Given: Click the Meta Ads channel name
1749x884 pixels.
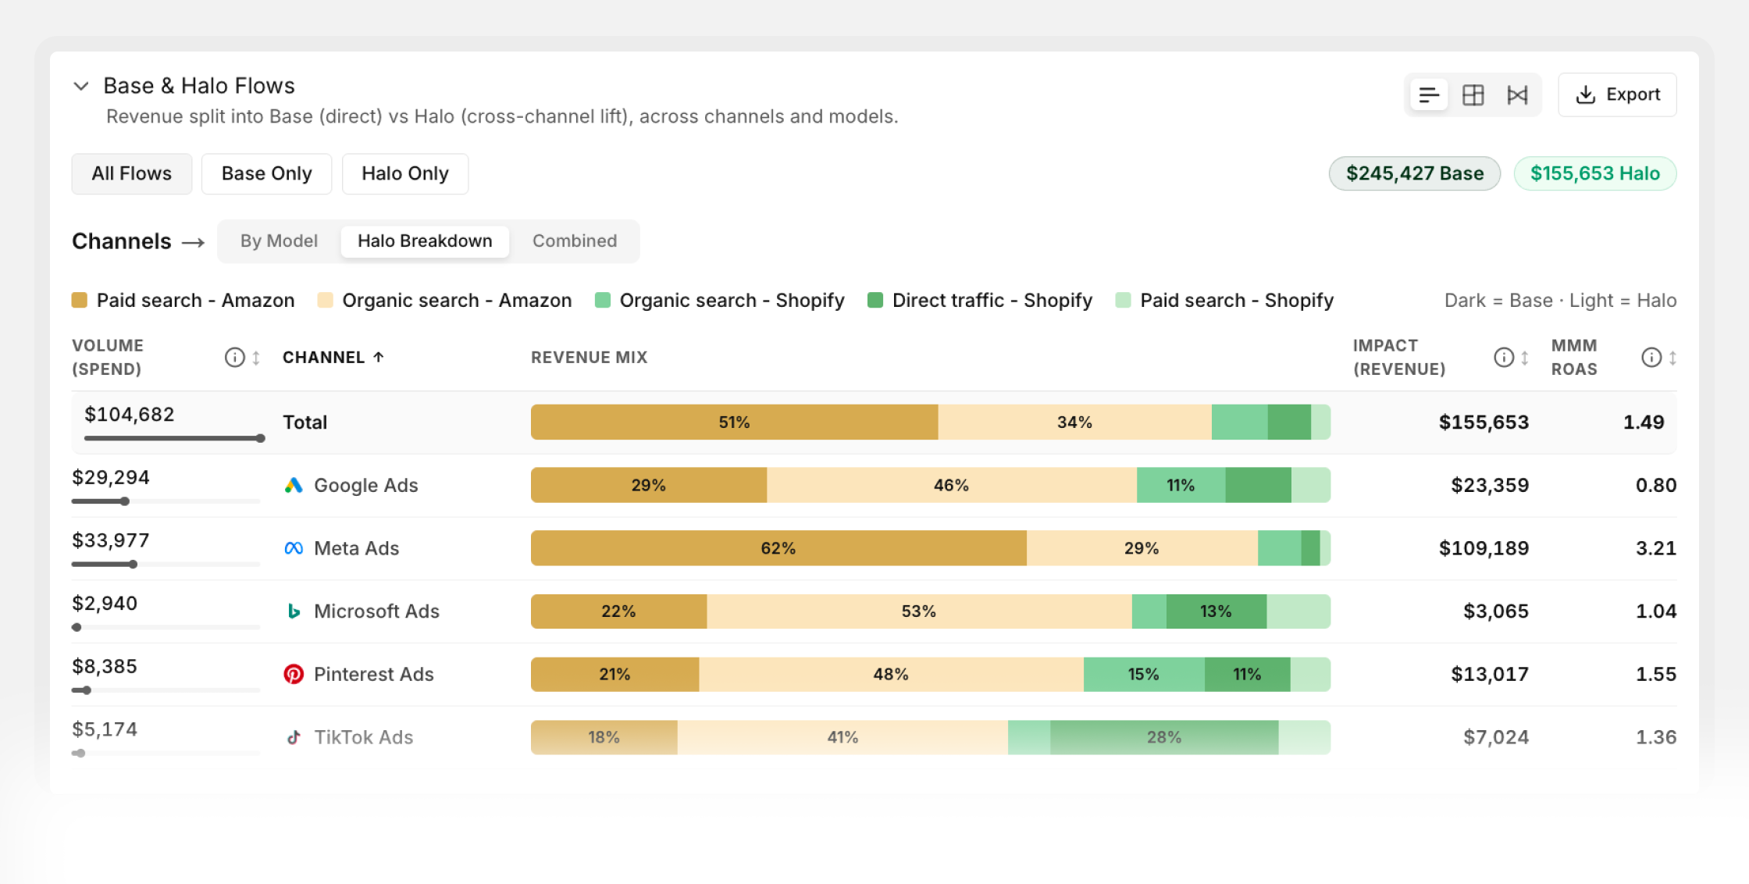Looking at the screenshot, I should 357,549.
